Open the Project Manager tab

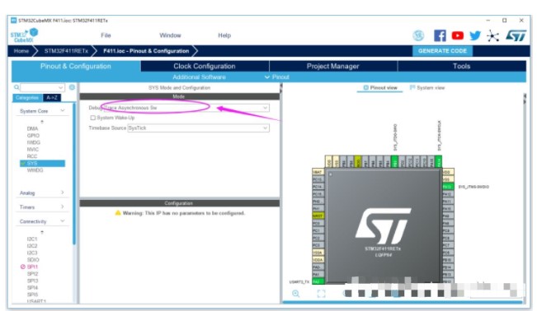point(333,66)
